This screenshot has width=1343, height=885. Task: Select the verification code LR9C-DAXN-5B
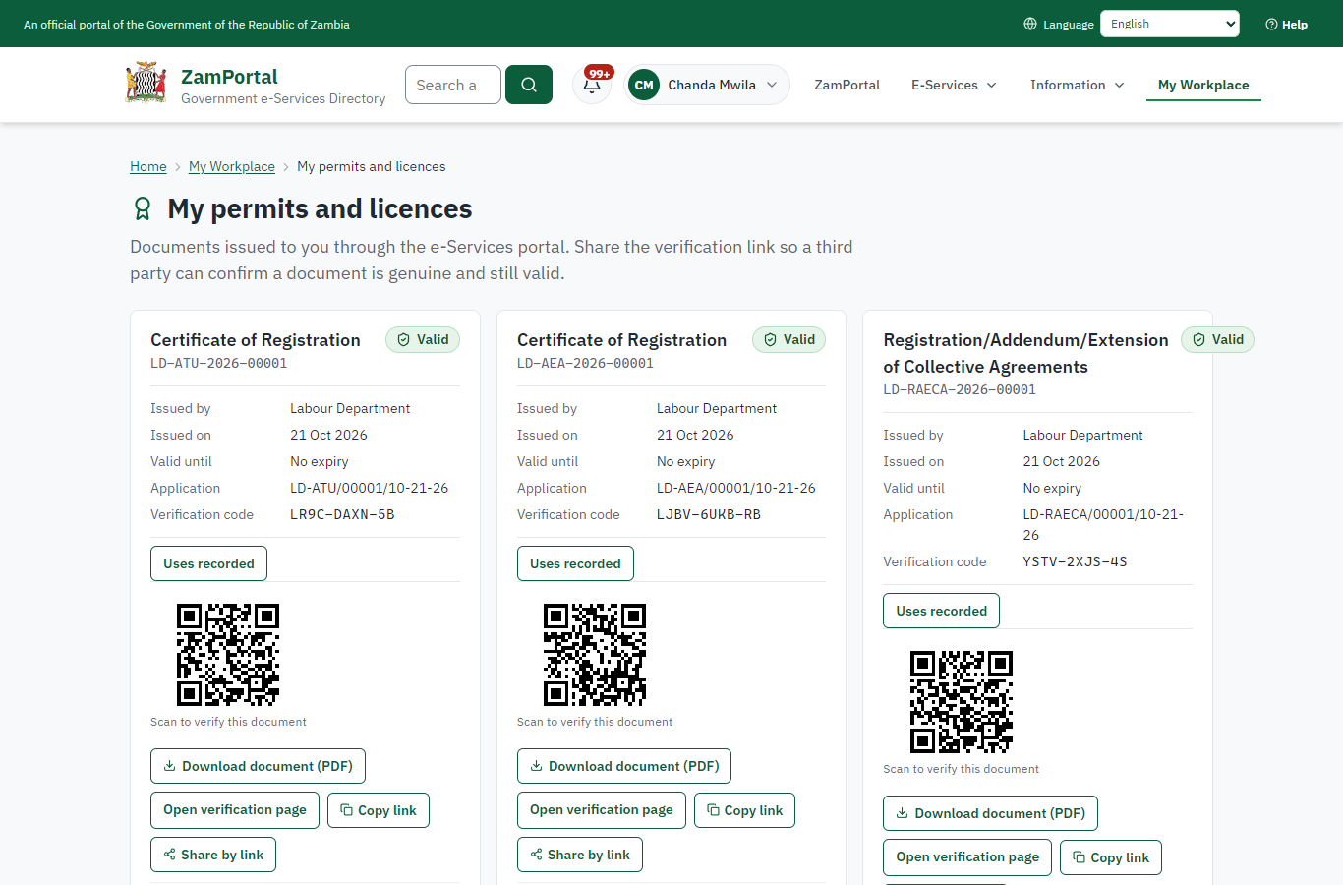coord(342,514)
